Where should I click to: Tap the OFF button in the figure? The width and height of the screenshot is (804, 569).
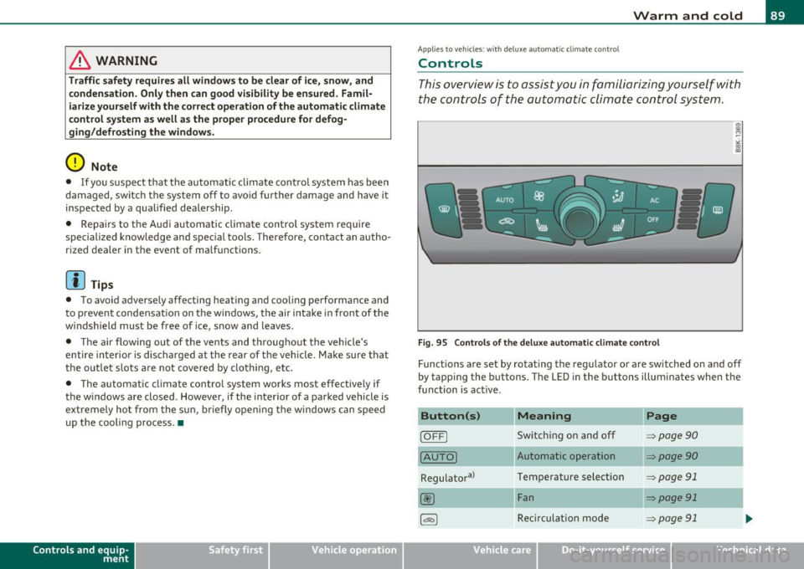[x=653, y=220]
